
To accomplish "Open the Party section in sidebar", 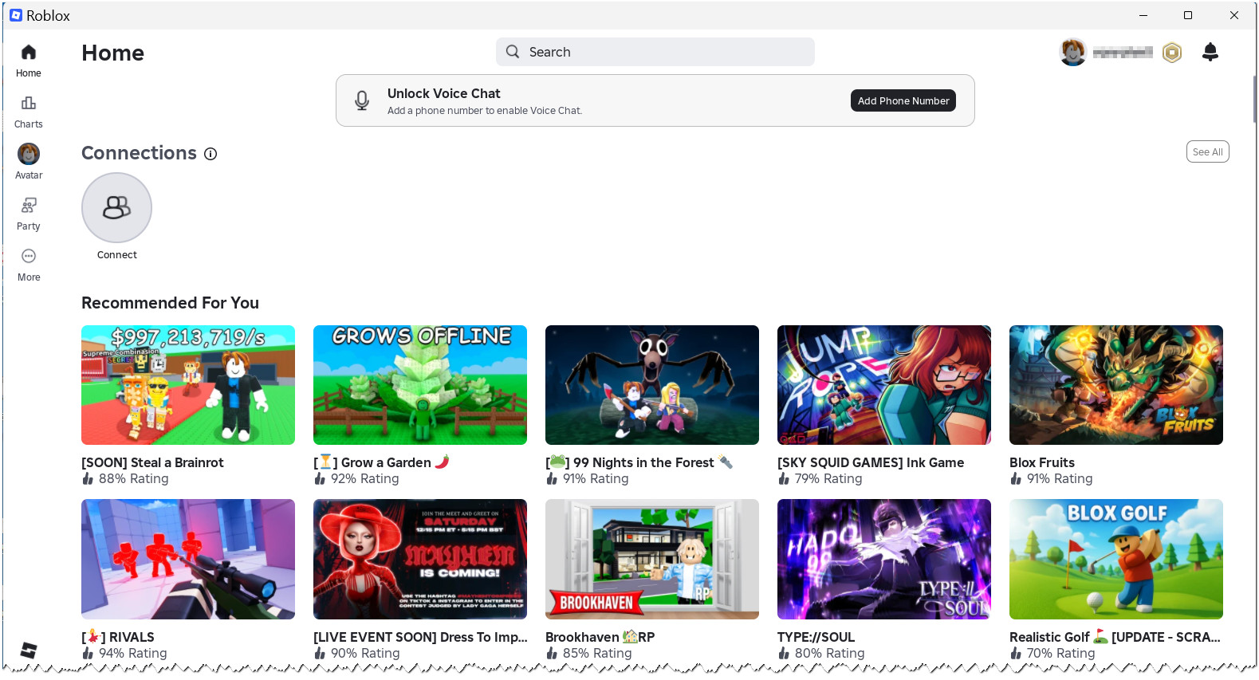I will (x=29, y=214).
